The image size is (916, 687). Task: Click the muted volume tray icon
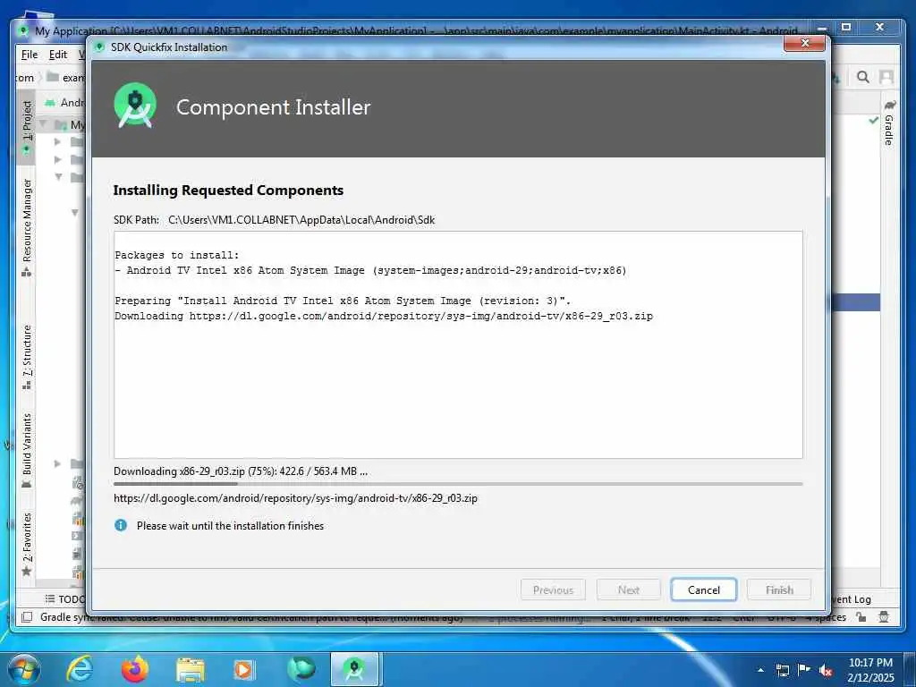click(826, 670)
